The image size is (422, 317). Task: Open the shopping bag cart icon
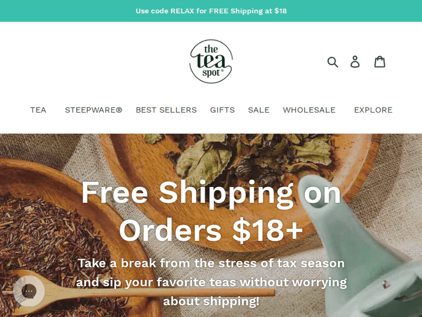tap(380, 62)
